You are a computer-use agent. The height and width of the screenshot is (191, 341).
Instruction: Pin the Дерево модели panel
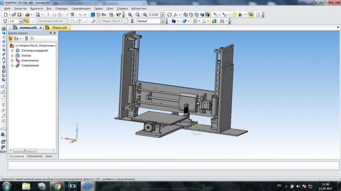click(x=50, y=33)
